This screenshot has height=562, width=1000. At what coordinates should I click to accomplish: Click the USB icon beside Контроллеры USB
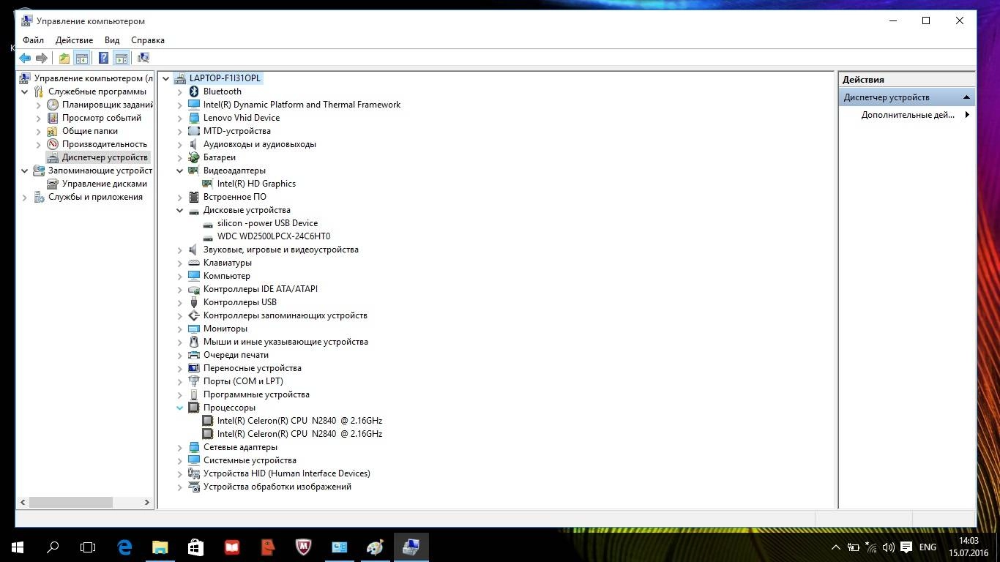[x=194, y=302]
